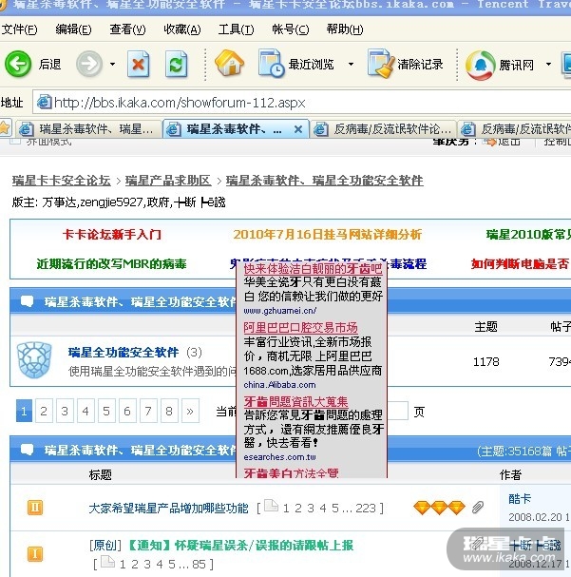Open 2010年7月16日挂马网站详细分析 link

click(x=327, y=235)
